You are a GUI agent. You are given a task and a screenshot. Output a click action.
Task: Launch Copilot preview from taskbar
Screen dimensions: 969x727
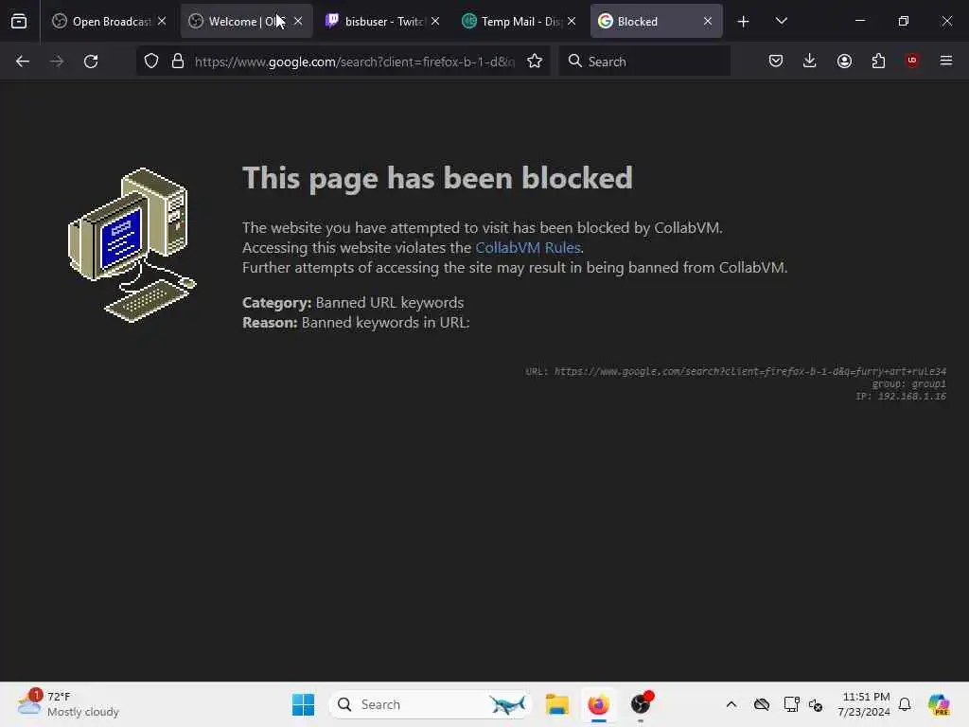tap(938, 704)
